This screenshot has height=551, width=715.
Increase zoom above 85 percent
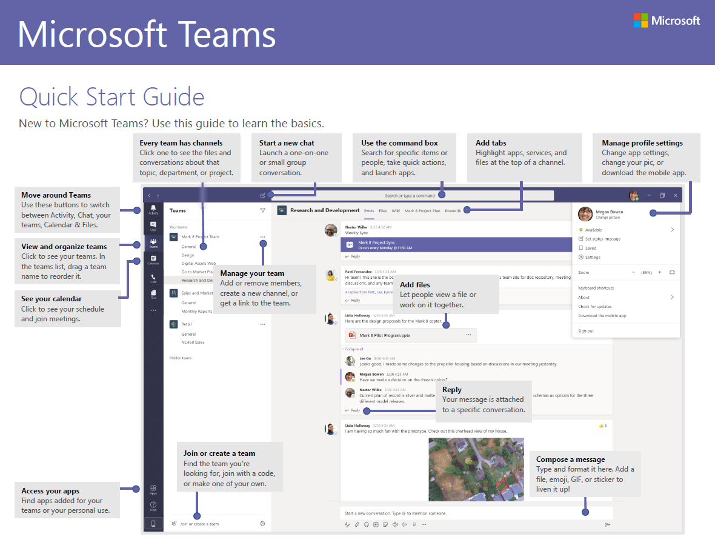[x=660, y=272]
